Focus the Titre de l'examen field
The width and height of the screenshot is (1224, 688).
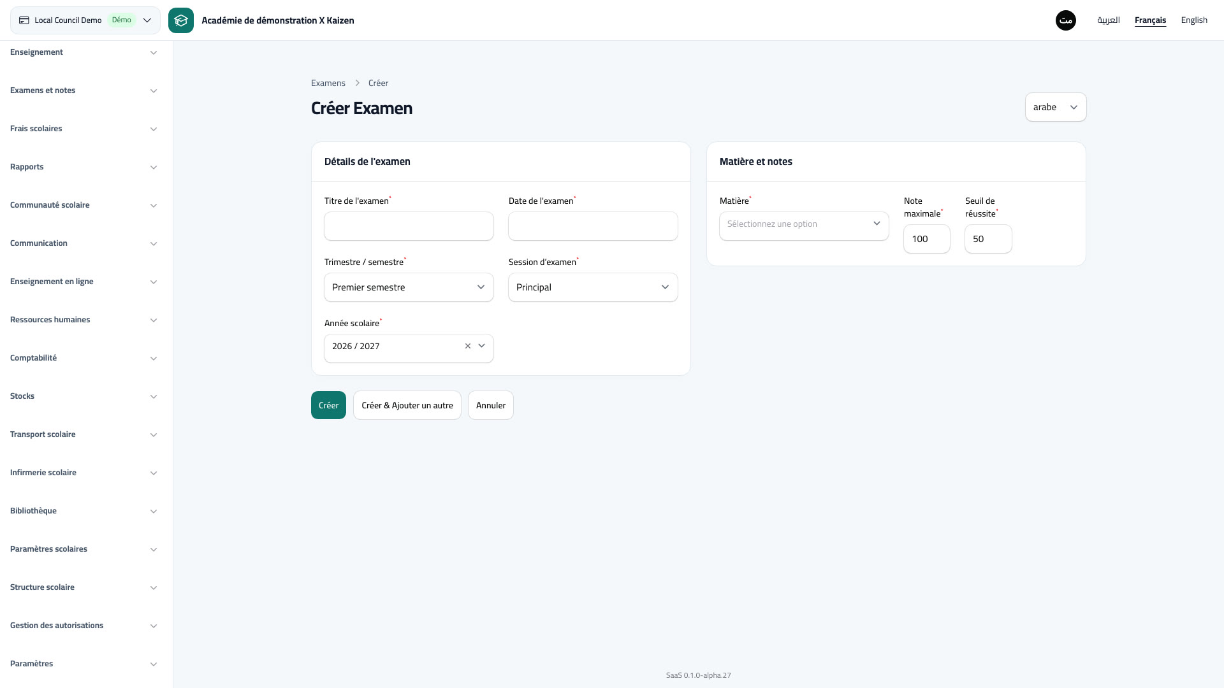click(409, 226)
